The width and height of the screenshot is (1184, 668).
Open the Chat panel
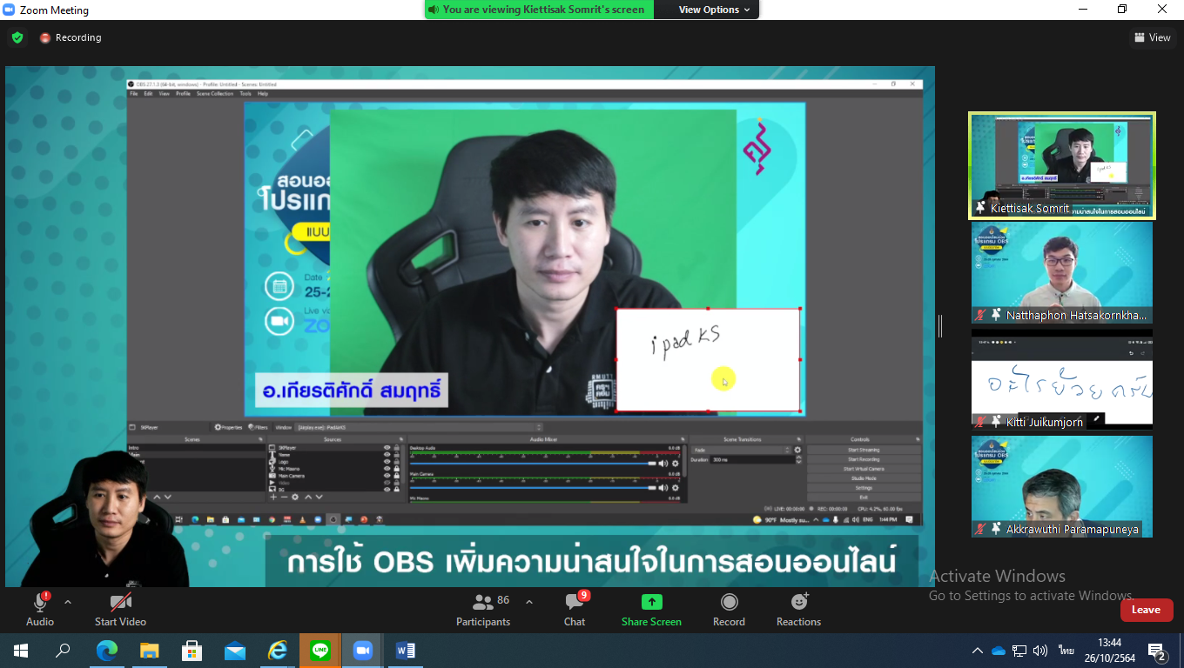coord(575,610)
